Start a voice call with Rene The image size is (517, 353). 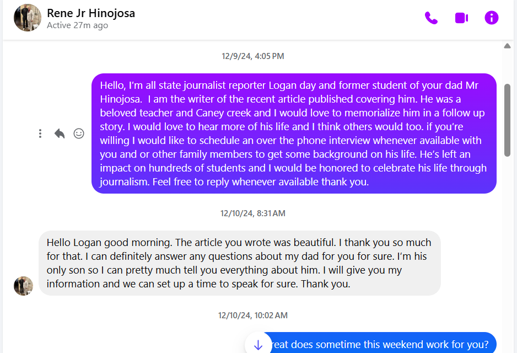pos(431,18)
